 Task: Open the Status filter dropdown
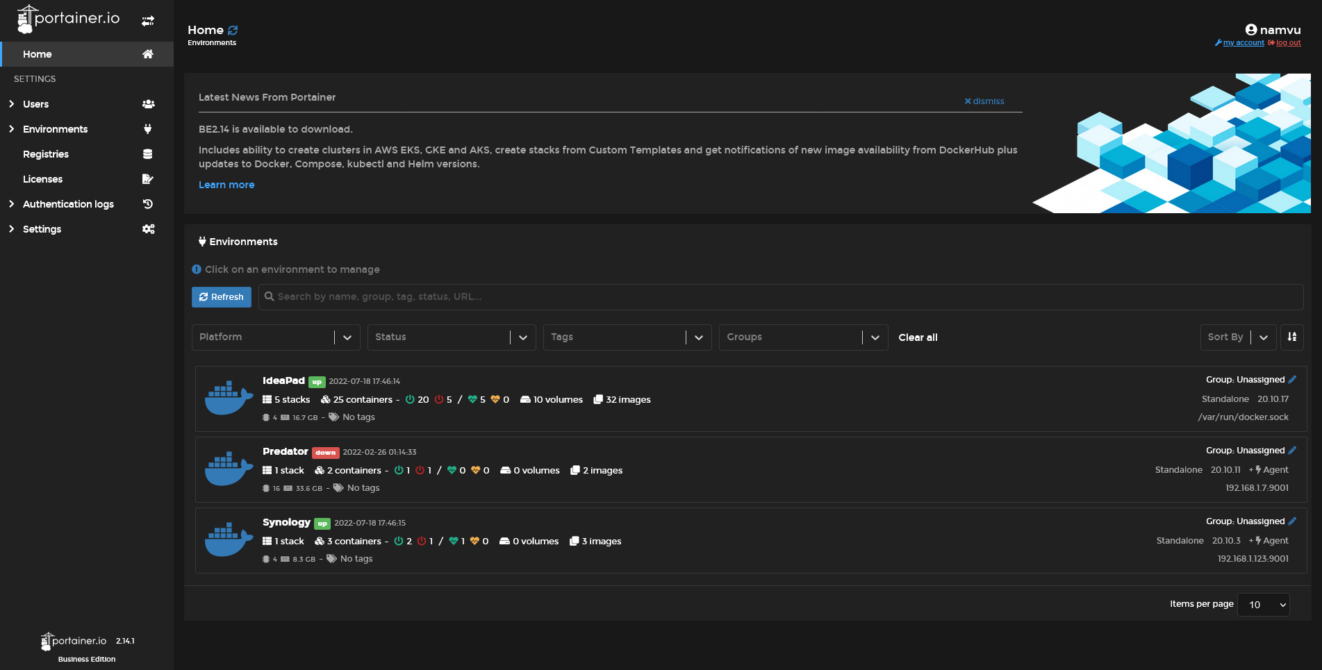pyautogui.click(x=452, y=337)
